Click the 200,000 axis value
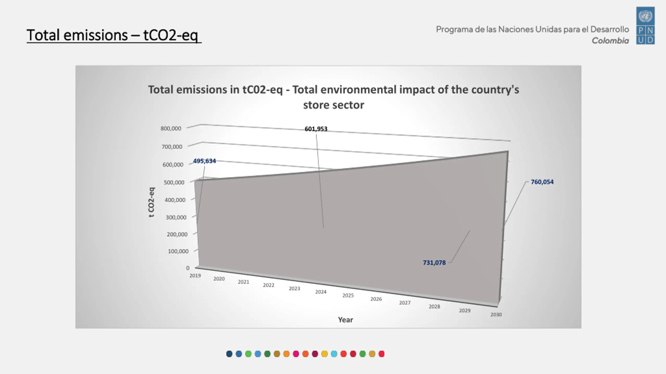Image resolution: width=666 pixels, height=374 pixels. click(x=177, y=234)
